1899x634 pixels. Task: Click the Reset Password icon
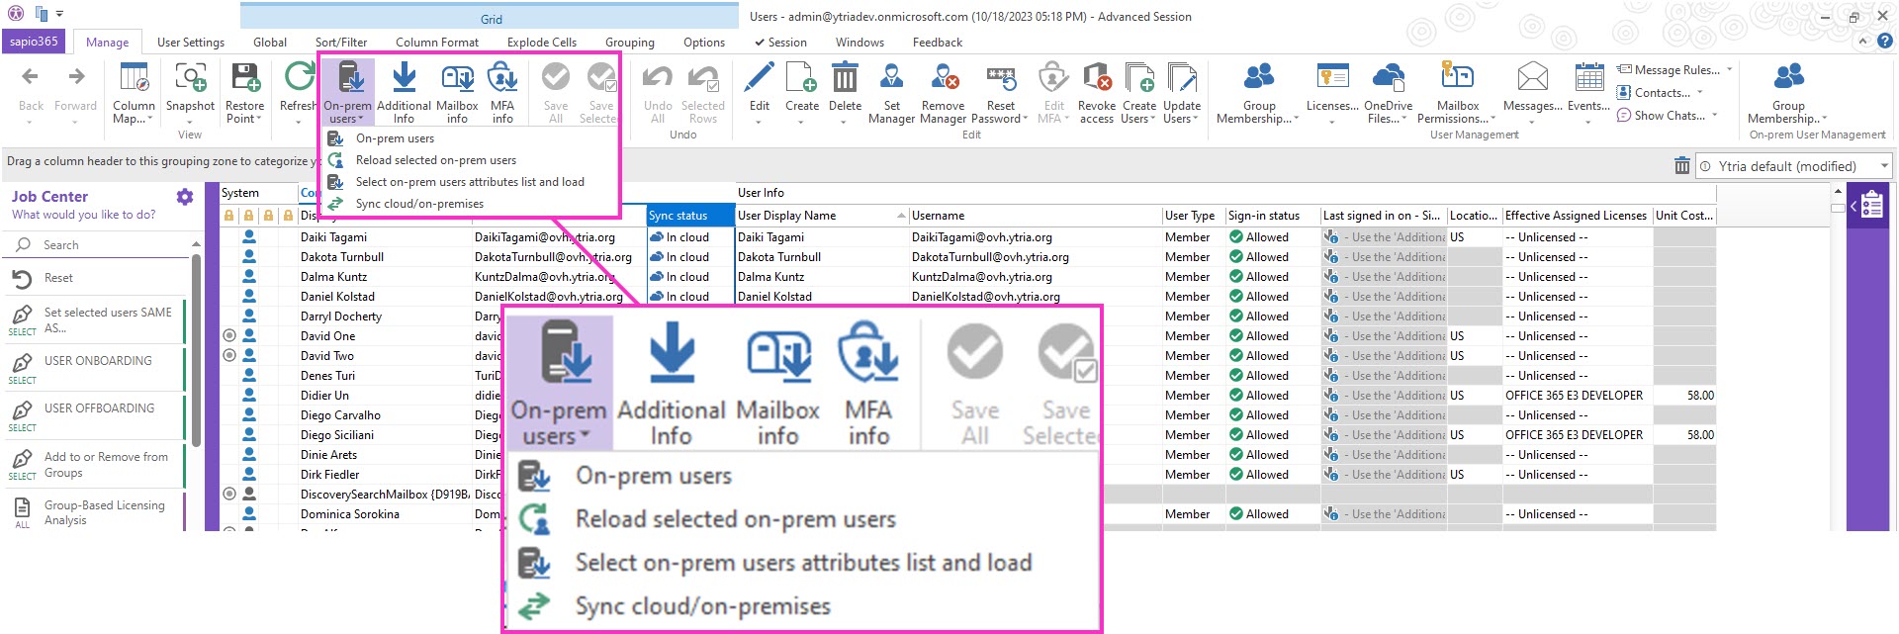(1001, 77)
